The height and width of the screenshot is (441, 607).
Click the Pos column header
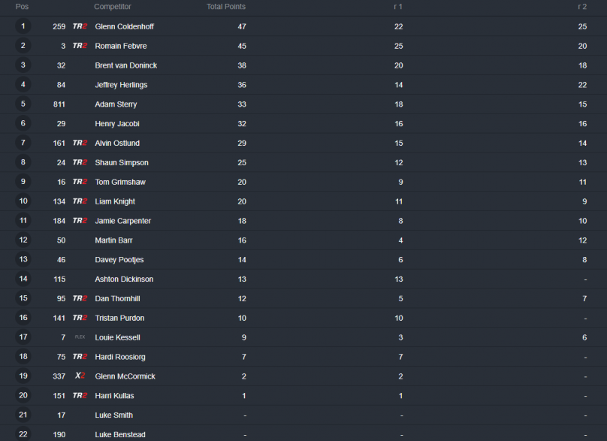(22, 7)
